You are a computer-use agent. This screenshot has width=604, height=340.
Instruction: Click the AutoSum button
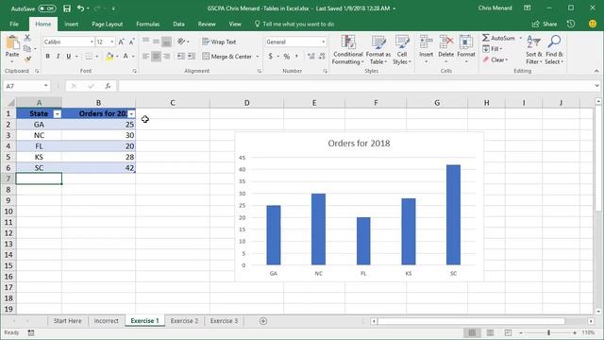pos(498,38)
